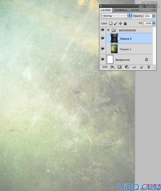The width and height of the screenshot is (161, 191).
Task: Create new fill or adjustment layer
Action: pyautogui.click(x=127, y=67)
